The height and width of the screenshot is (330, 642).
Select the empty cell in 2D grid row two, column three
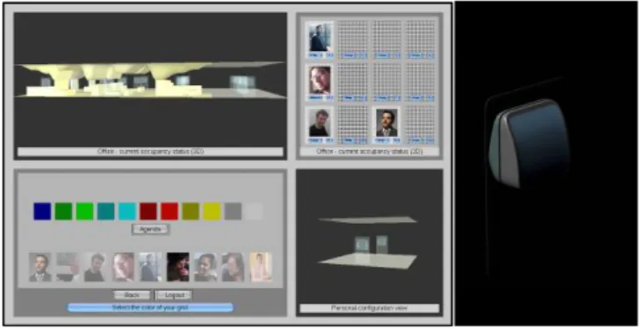(x=387, y=82)
